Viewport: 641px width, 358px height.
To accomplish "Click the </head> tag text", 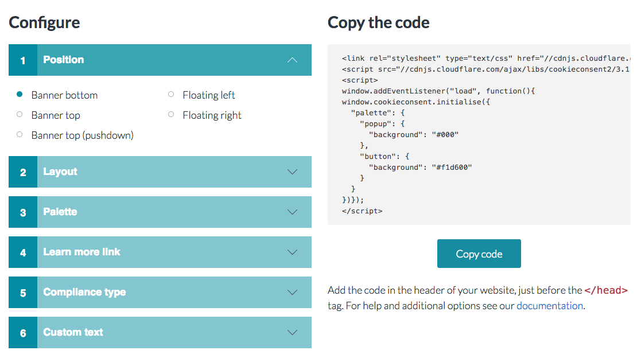I will click(x=606, y=290).
